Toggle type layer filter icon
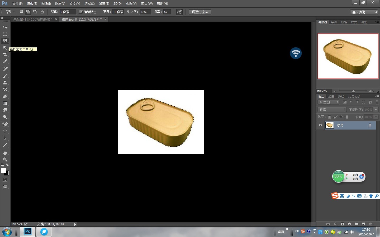 click(x=357, y=102)
